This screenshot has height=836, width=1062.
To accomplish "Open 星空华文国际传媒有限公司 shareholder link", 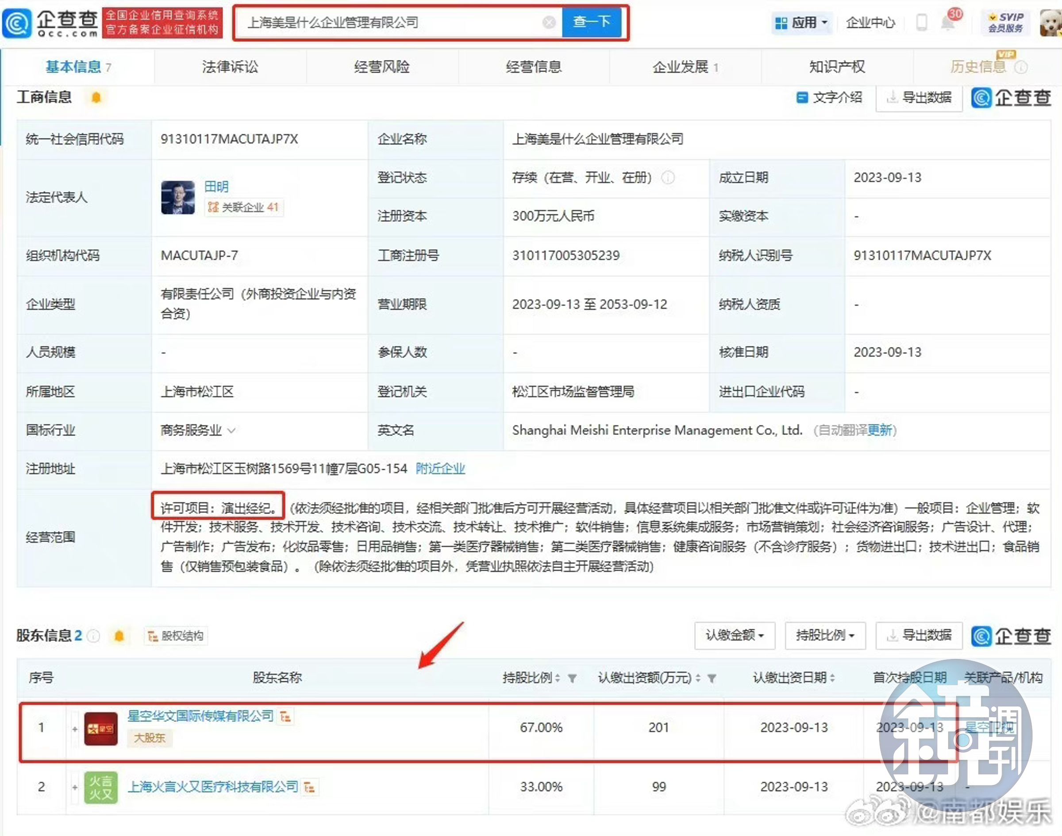I will click(x=200, y=716).
